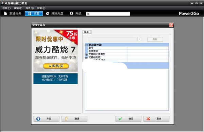Click the search magnifier icon
The image size is (204, 132).
coord(88,14)
